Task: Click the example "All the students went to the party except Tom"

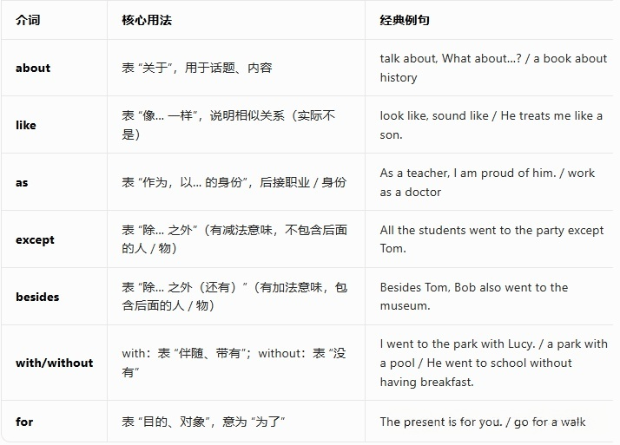Action: [x=491, y=230]
